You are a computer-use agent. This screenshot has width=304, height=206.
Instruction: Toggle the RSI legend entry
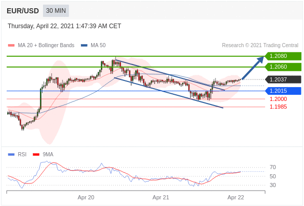coord(17,154)
